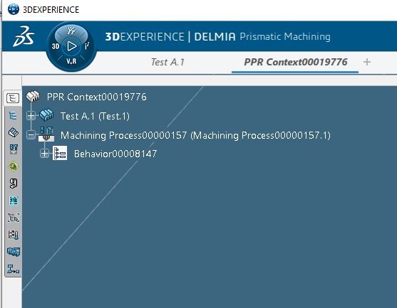
Task: Select the 3D quadrant of the compass
Action: (56, 46)
